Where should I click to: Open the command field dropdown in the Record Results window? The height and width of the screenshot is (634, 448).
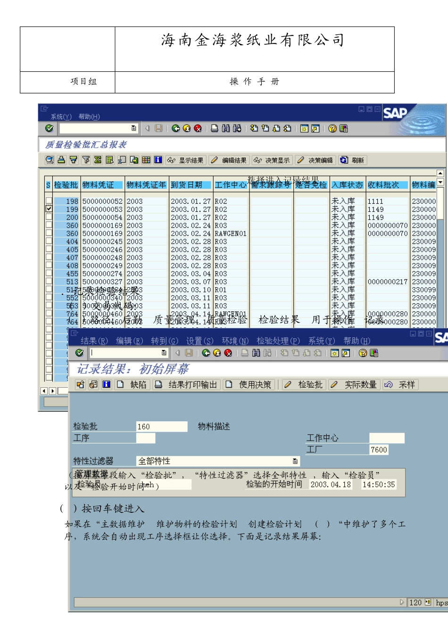pos(164,353)
